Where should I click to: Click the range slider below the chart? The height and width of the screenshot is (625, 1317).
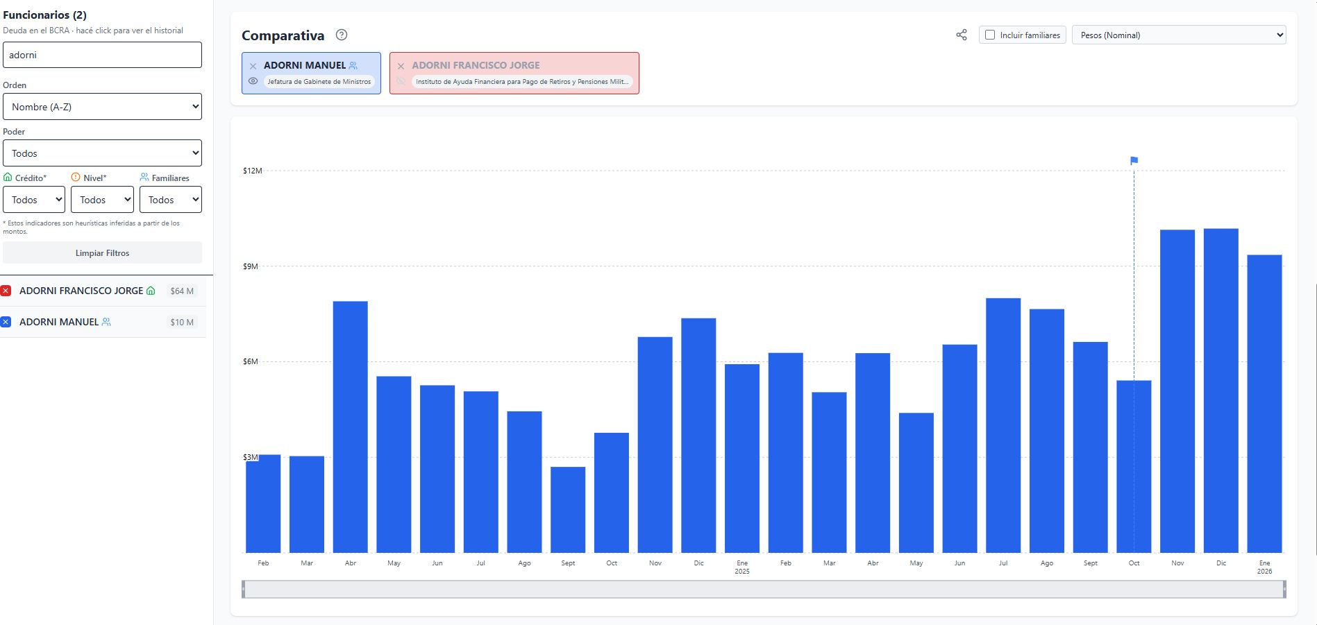(x=763, y=590)
